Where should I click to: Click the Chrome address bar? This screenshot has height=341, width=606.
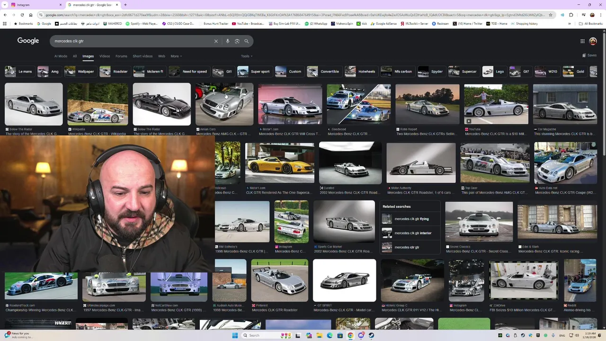294,15
